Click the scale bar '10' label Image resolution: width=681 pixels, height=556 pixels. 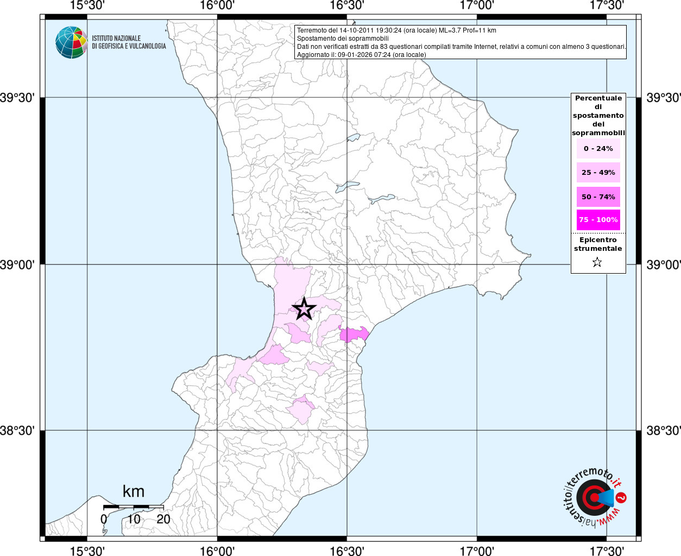tap(134, 519)
